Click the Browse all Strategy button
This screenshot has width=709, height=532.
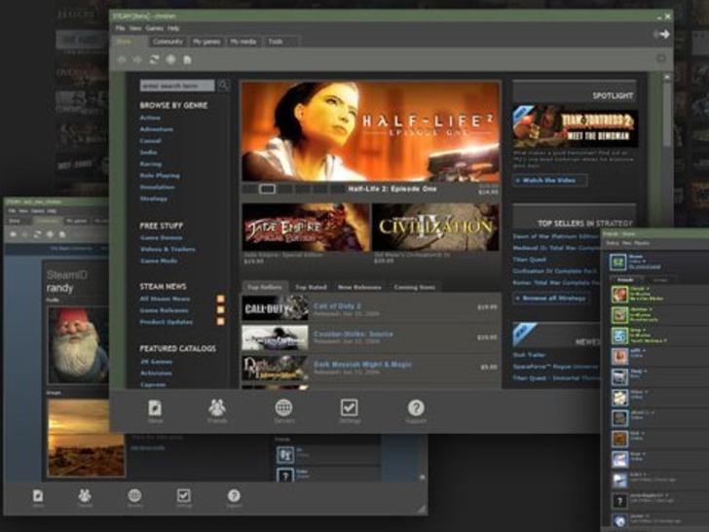551,298
